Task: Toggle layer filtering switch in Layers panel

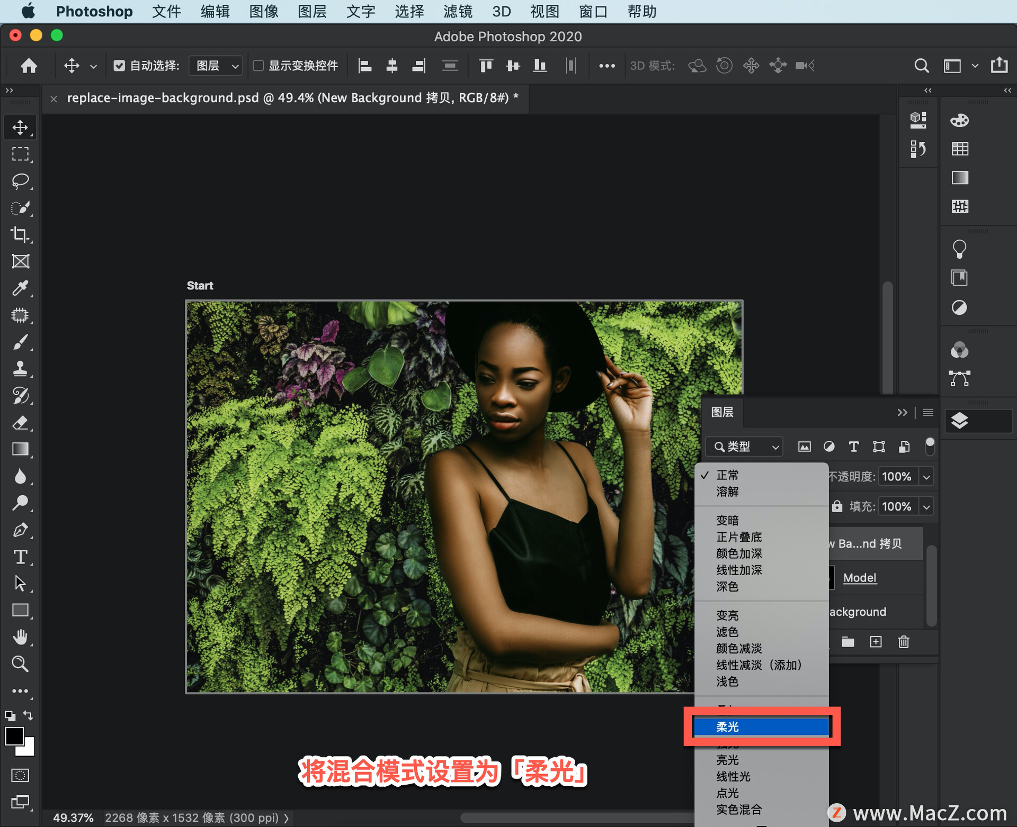Action: coord(930,446)
